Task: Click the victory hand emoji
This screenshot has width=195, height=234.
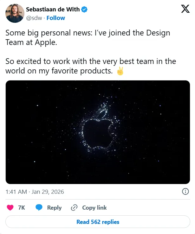Action: click(120, 71)
